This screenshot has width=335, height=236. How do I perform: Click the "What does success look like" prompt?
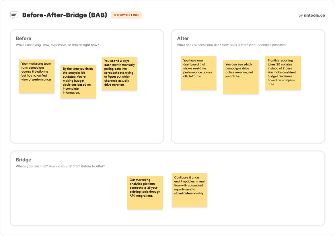pos(232,45)
